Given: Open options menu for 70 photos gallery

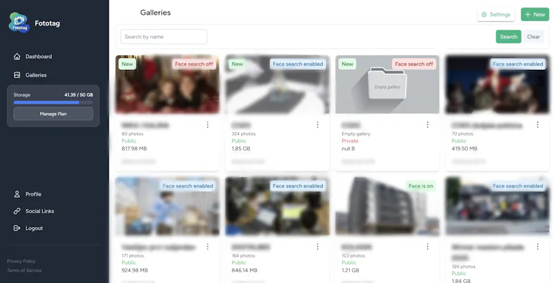Looking at the screenshot, I should pos(537,125).
